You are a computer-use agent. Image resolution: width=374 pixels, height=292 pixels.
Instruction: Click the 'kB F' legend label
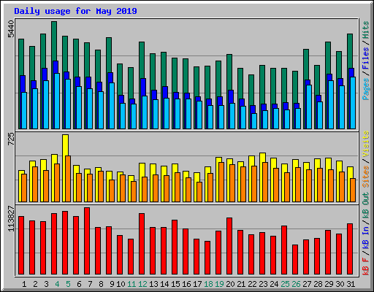click(366, 266)
